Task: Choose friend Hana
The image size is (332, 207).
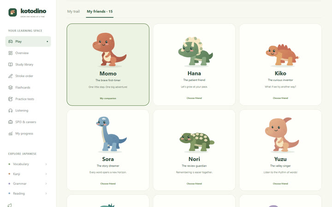Action: (194, 98)
